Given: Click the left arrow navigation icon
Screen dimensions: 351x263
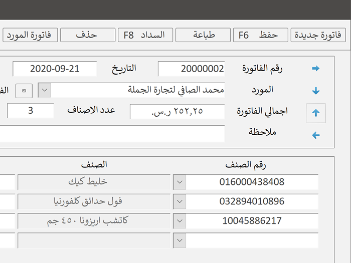Looking at the screenshot, I should pyautogui.click(x=315, y=135).
